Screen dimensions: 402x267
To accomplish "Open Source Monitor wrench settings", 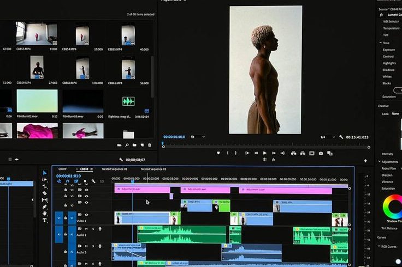I will pyautogui.click(x=121, y=160).
